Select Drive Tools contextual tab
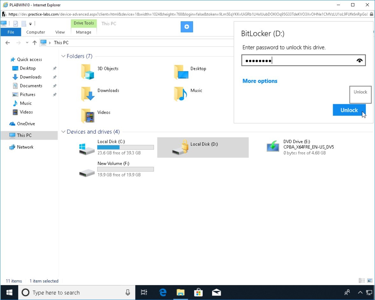This screenshot has width=375, height=300. pos(84,23)
